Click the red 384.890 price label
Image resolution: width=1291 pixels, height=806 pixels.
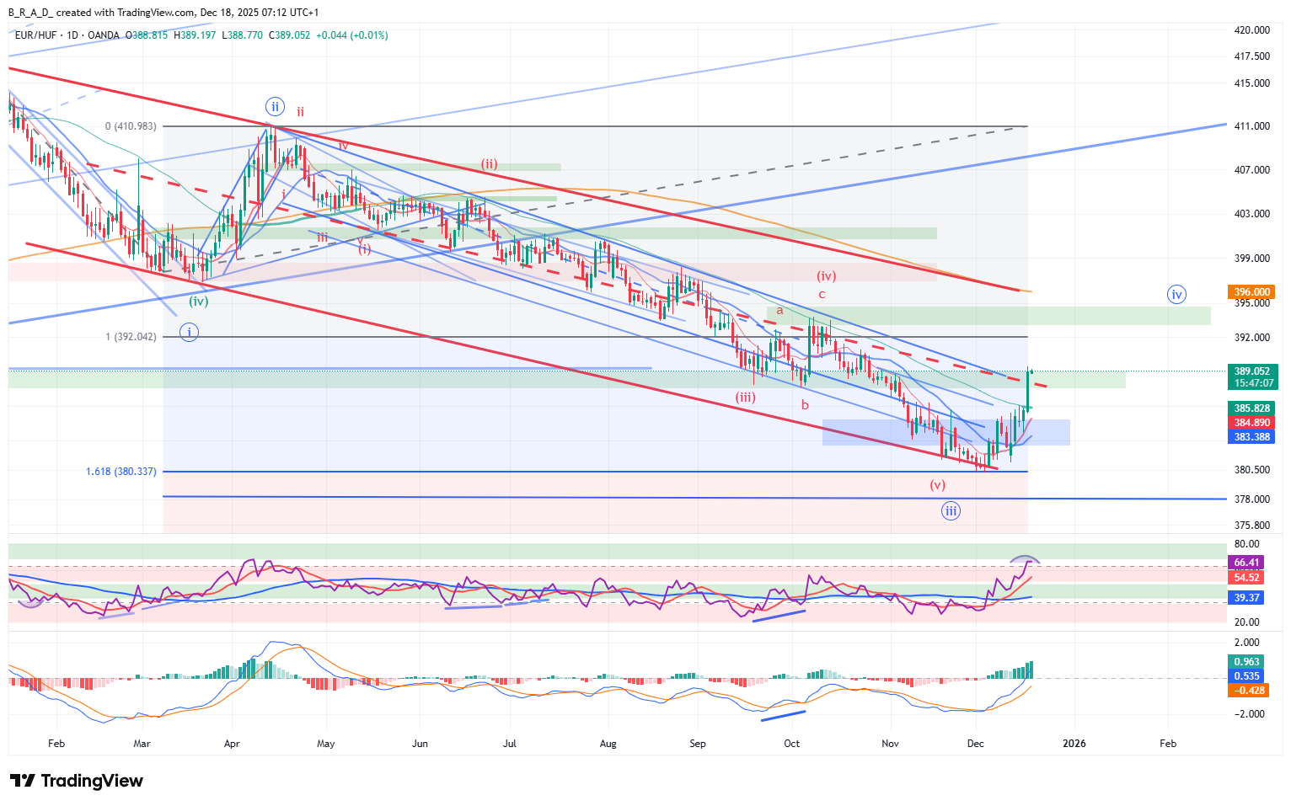1252,423
